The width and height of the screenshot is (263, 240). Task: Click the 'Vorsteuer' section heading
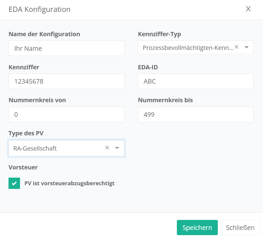tap(23, 167)
